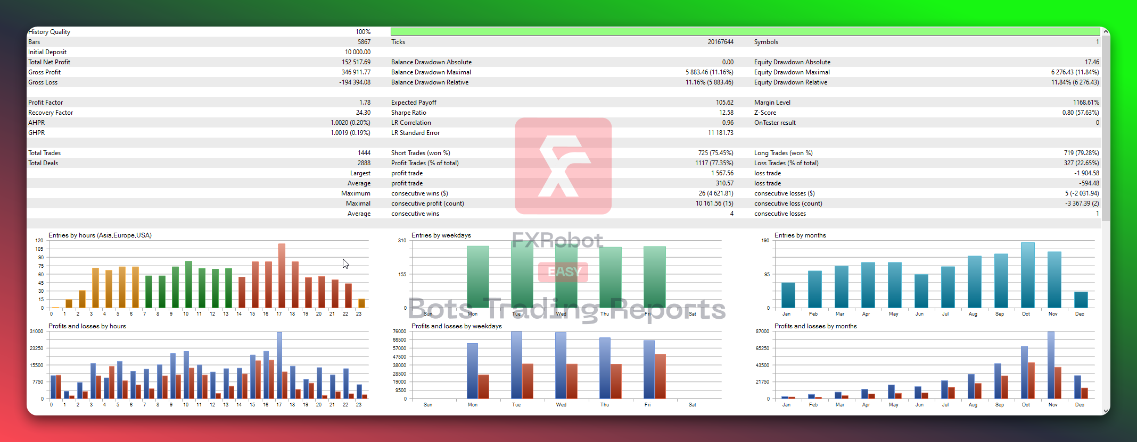Click the Entries by hours chart title
Screen dimensions: 1137x442
tap(100, 235)
